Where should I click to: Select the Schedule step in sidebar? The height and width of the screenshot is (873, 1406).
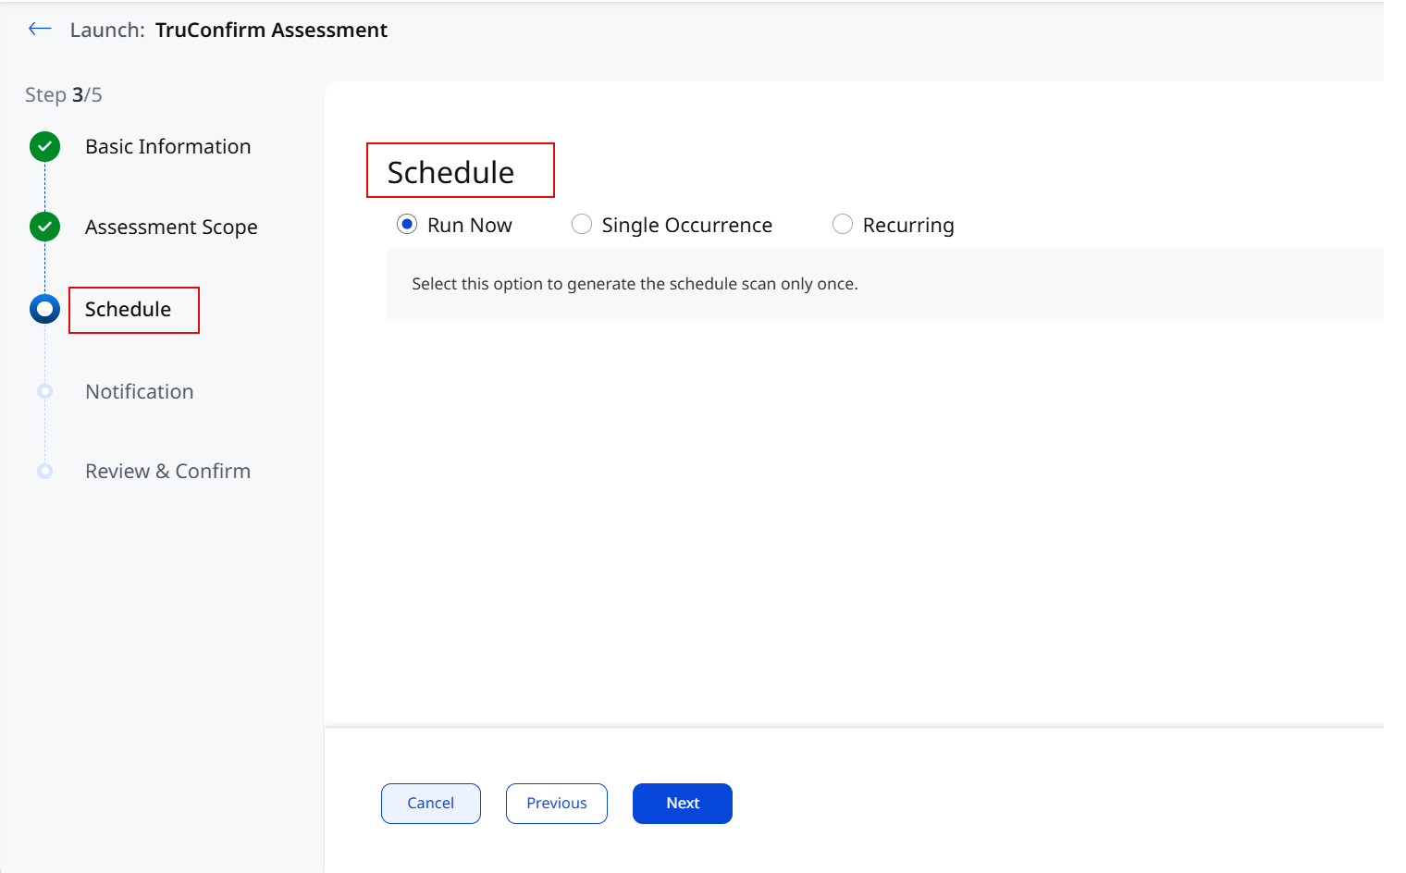tap(128, 309)
